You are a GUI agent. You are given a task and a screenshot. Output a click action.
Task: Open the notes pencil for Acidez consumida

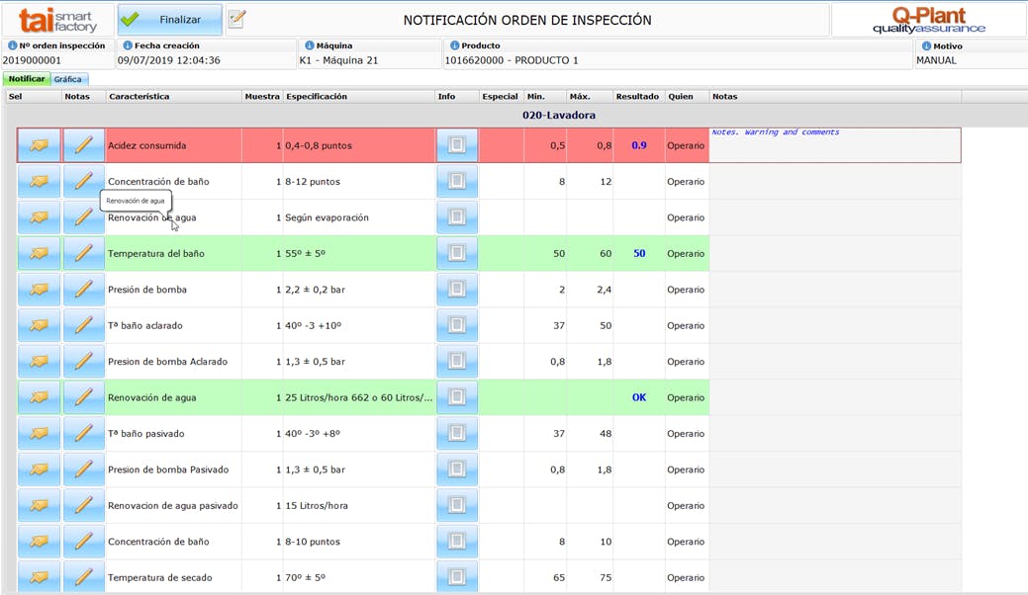[84, 145]
